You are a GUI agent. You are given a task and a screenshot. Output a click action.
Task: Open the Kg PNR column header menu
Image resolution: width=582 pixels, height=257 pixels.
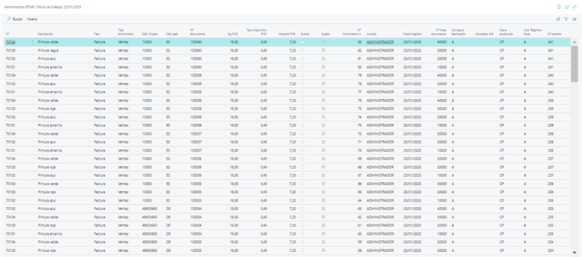click(x=232, y=34)
